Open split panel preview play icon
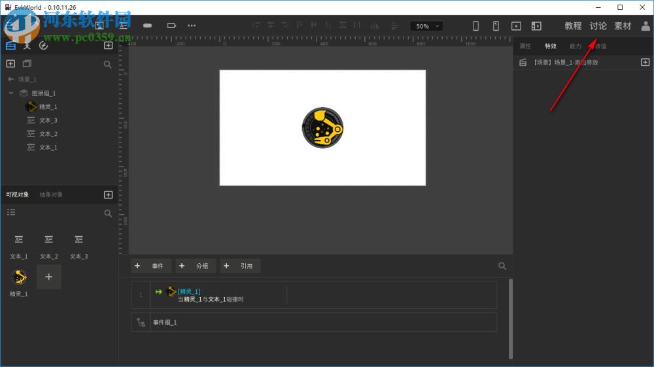This screenshot has width=654, height=367. coord(536,26)
